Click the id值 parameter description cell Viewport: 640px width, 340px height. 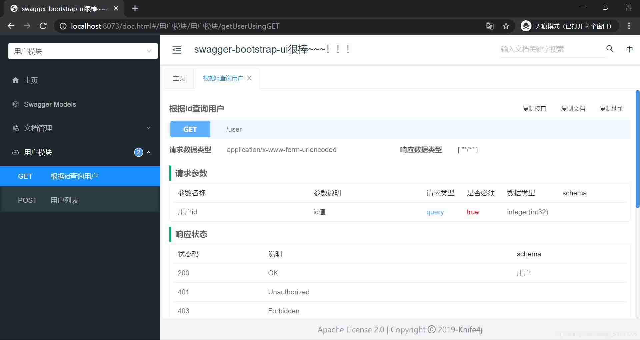coord(319,212)
